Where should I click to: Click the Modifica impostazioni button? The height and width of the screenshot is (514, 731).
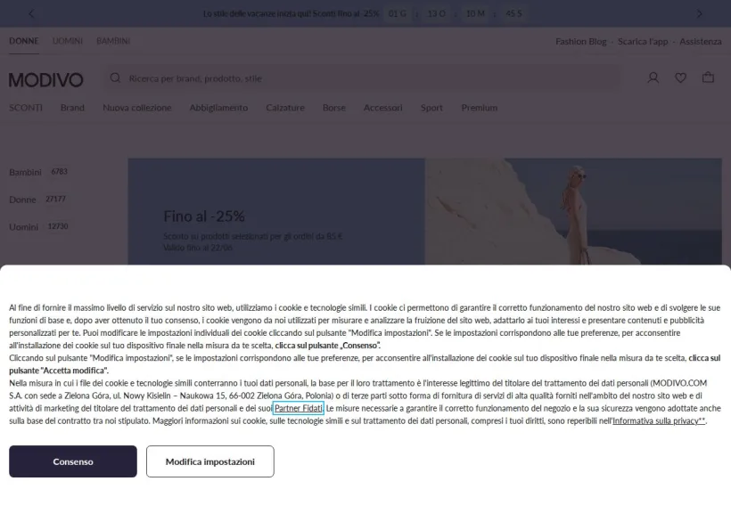pyautogui.click(x=210, y=461)
